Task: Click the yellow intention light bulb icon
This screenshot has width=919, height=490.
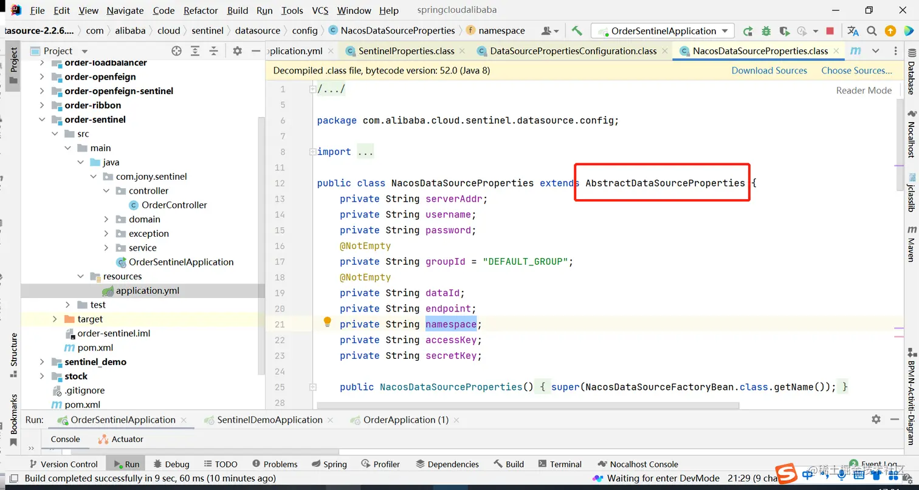Action: 327,322
